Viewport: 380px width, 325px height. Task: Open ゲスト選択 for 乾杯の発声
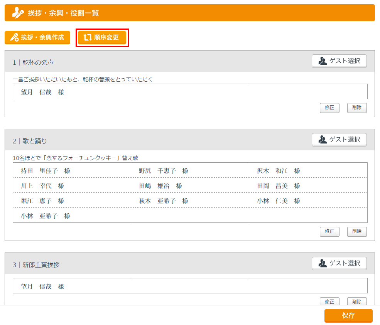pos(339,61)
